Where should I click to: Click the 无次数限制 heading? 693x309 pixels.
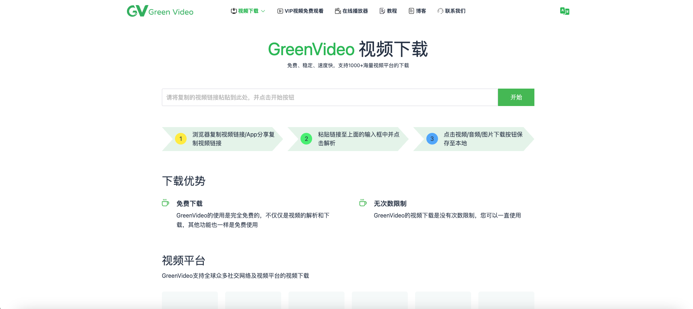click(390, 204)
